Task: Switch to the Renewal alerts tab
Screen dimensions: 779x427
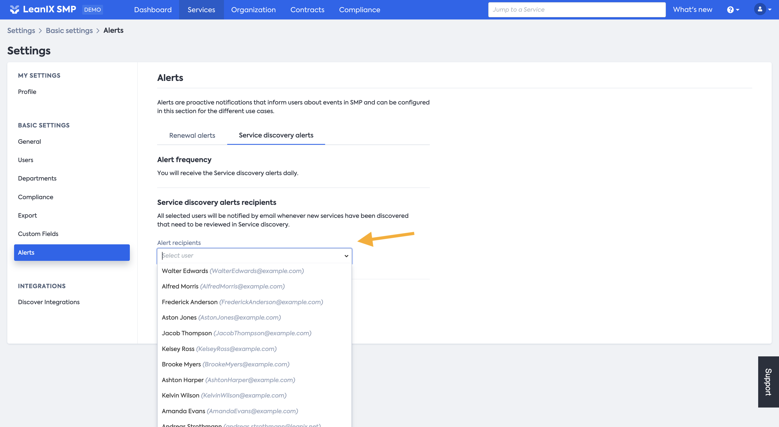Action: click(192, 135)
